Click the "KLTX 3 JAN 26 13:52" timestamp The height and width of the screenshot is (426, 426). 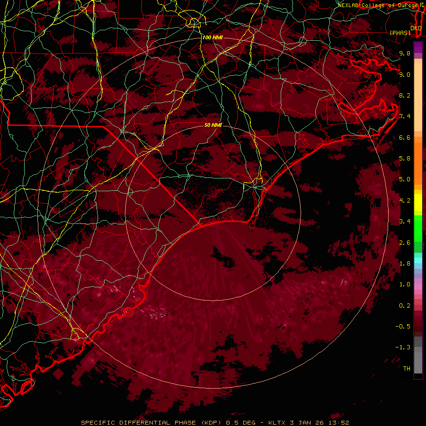[x=309, y=423]
